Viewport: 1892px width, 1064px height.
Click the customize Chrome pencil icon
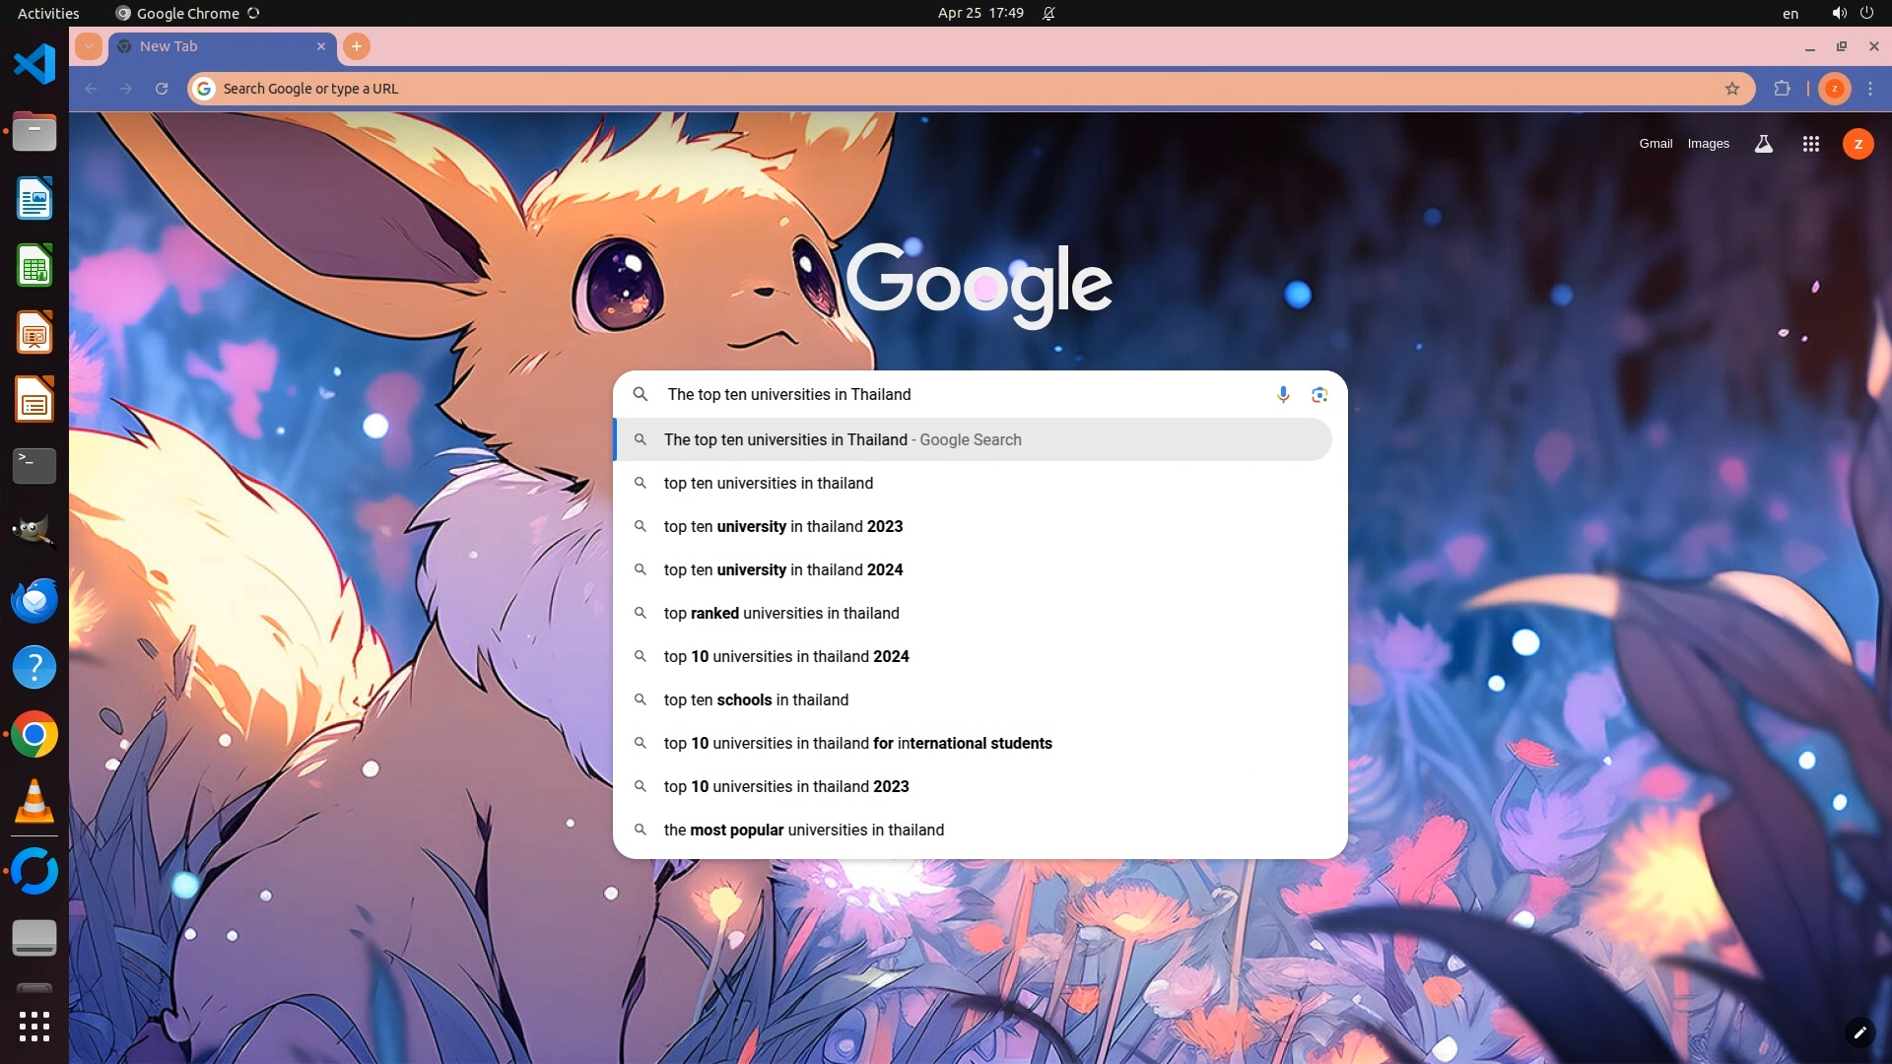point(1859,1032)
